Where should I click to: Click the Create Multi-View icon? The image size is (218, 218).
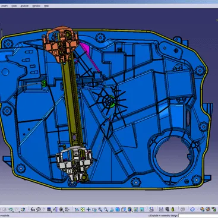(118, 209)
